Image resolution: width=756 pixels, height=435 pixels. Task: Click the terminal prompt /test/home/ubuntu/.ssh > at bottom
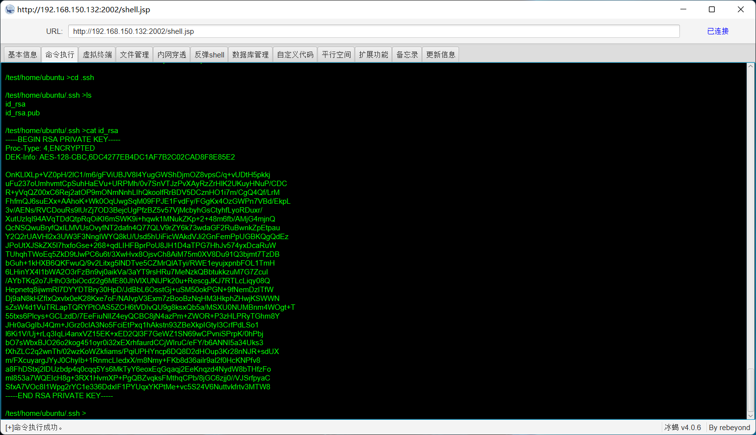(46, 413)
